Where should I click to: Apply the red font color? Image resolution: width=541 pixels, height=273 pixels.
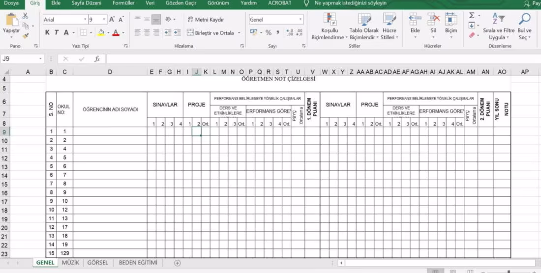(x=116, y=33)
